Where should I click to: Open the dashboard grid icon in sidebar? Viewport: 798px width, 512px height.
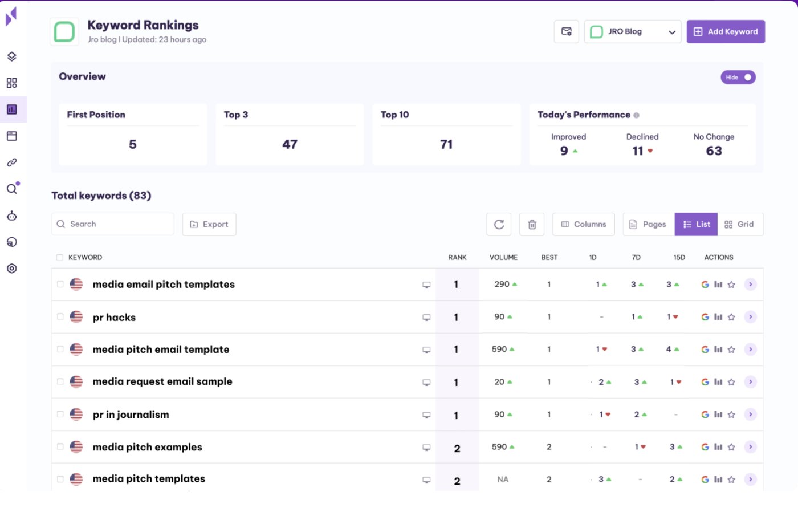coord(12,83)
